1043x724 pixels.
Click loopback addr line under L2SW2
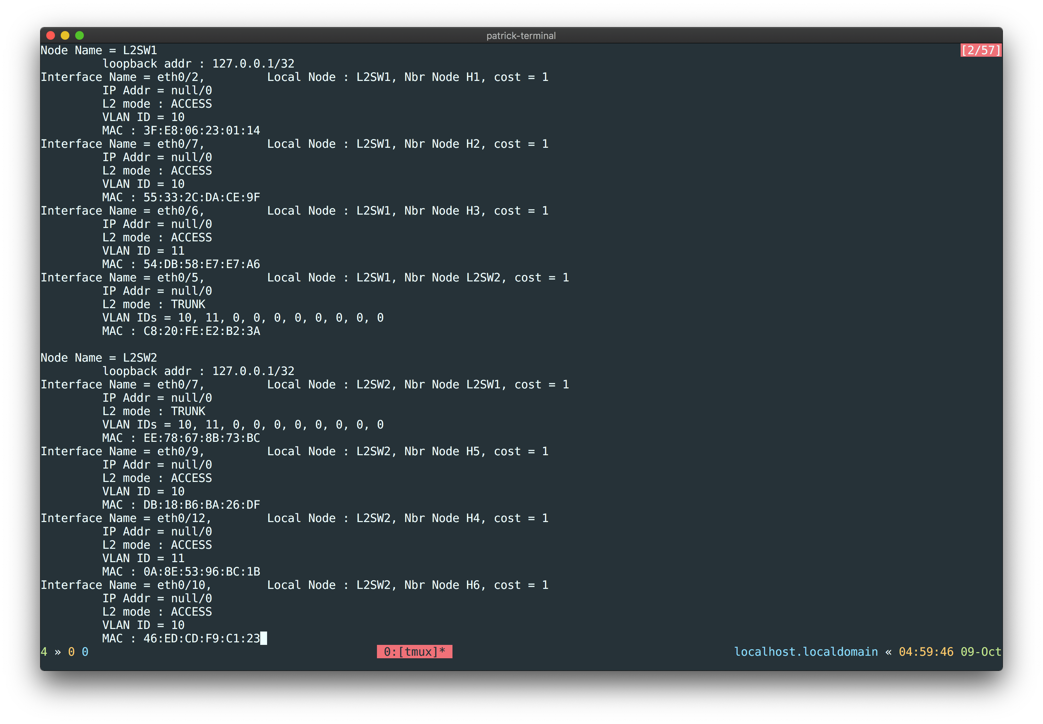198,371
